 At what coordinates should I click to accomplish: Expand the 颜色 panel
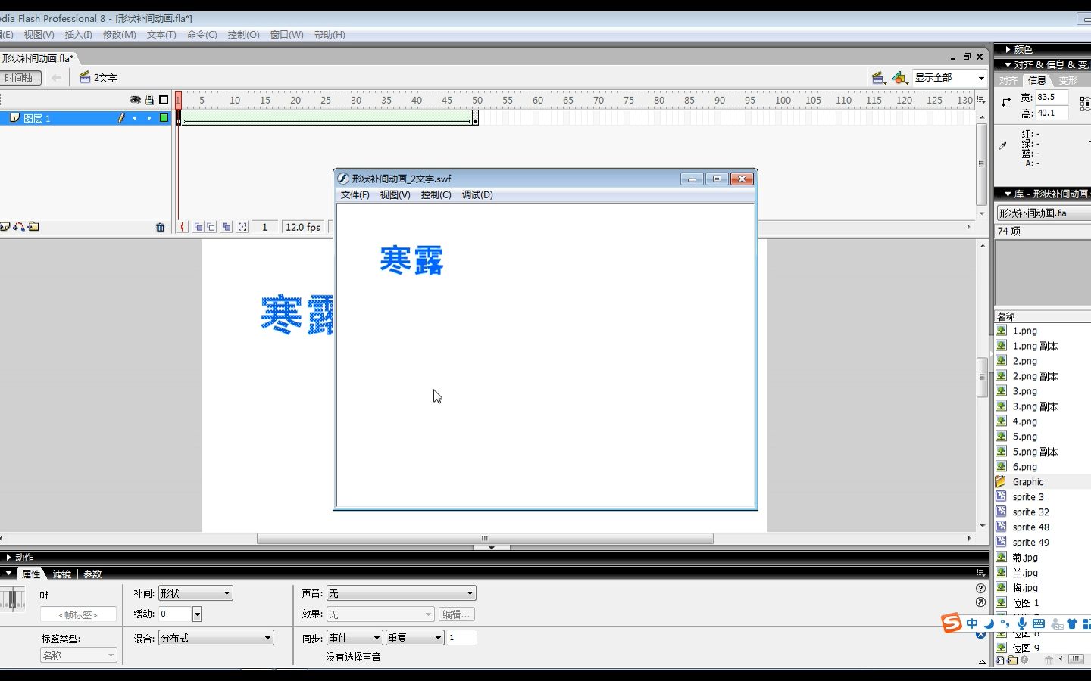1008,49
